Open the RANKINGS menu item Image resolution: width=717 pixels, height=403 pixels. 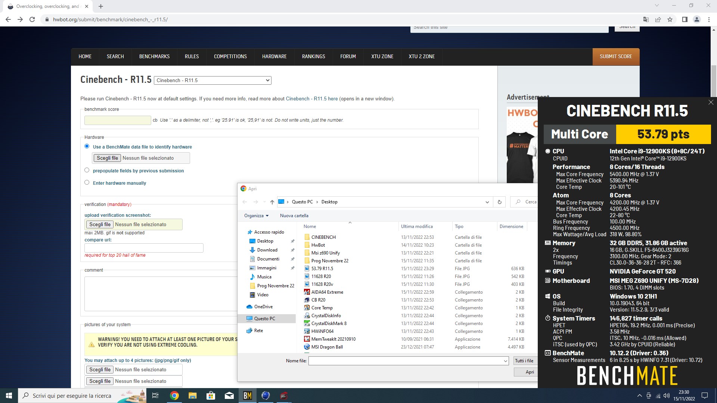[313, 57]
